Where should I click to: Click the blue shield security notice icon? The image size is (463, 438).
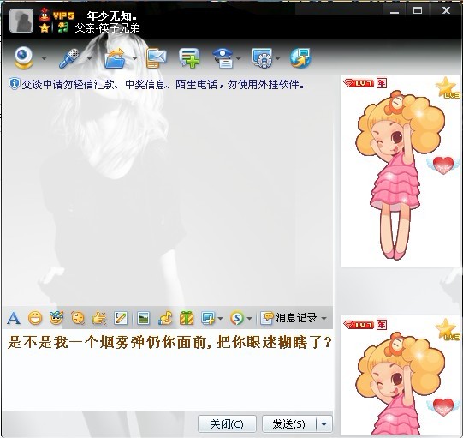coord(14,84)
